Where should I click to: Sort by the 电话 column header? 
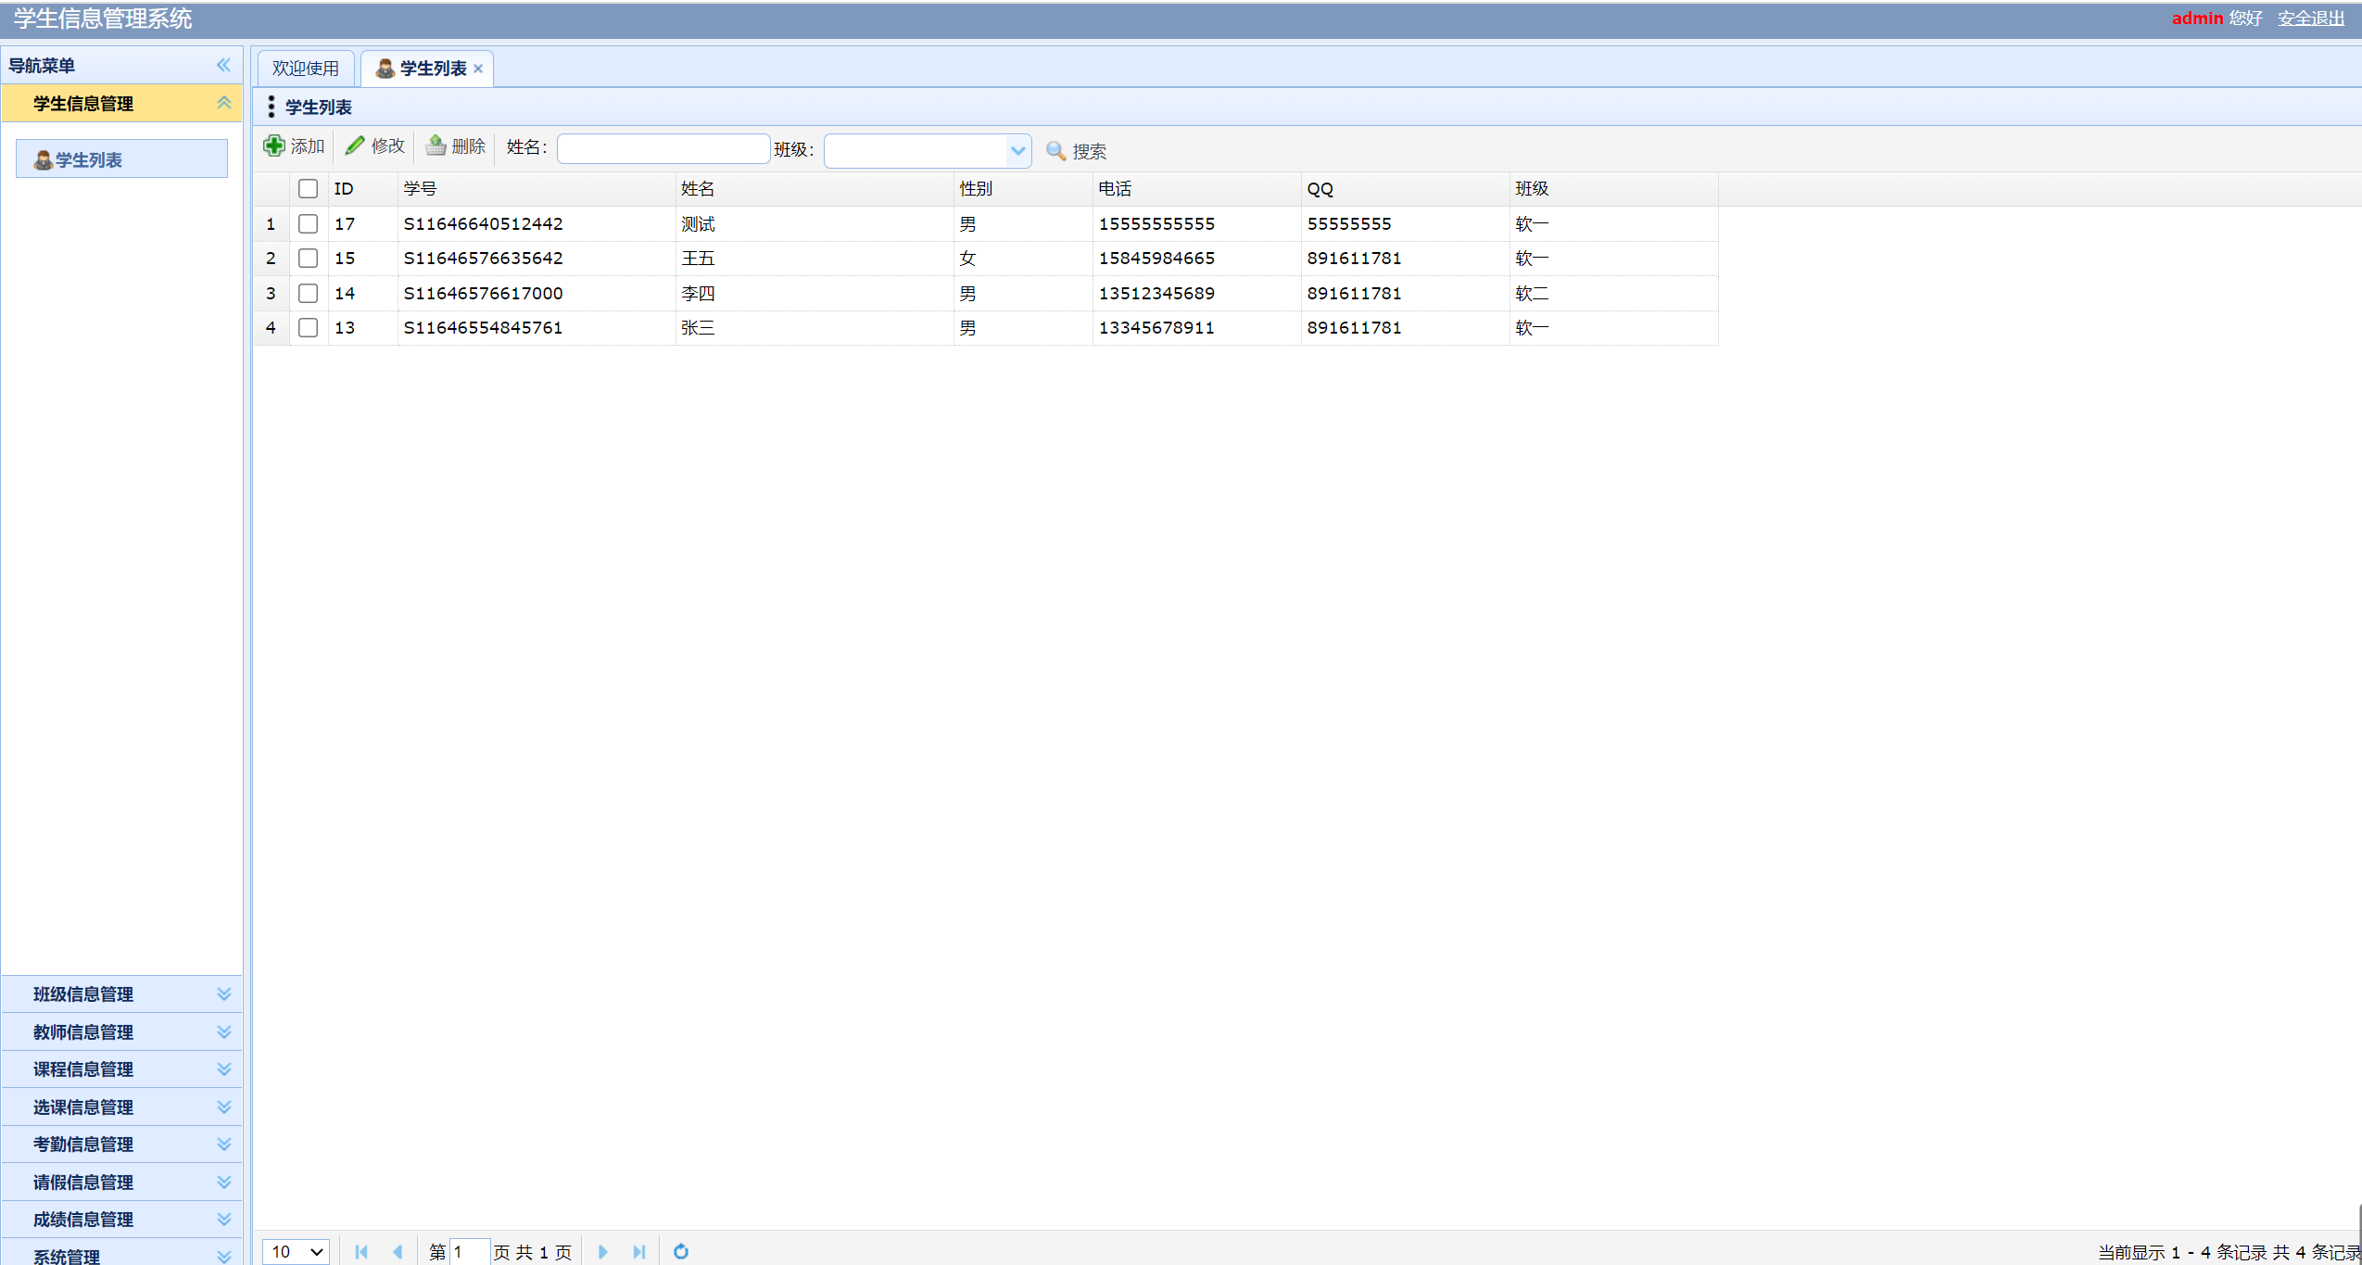(1197, 189)
